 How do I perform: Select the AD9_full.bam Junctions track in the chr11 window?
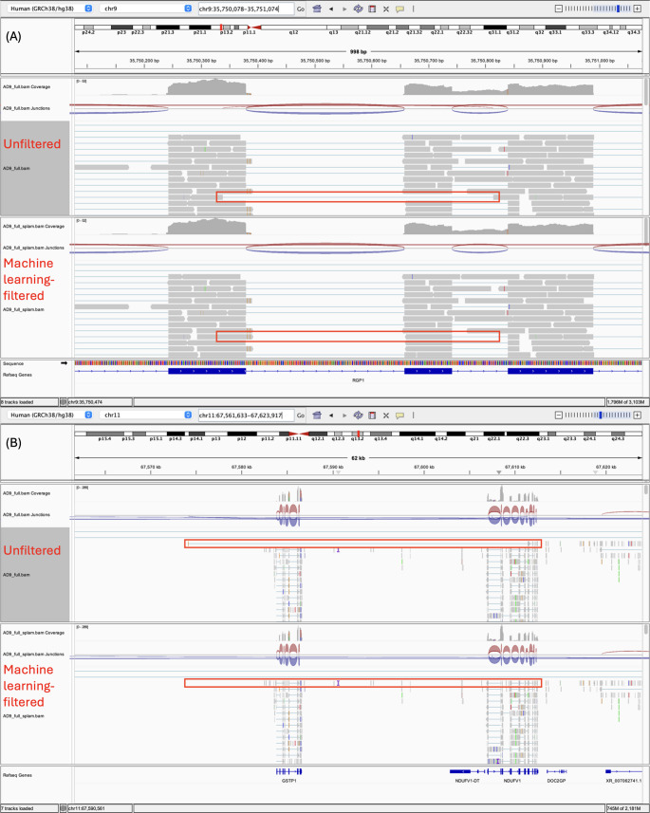click(27, 515)
